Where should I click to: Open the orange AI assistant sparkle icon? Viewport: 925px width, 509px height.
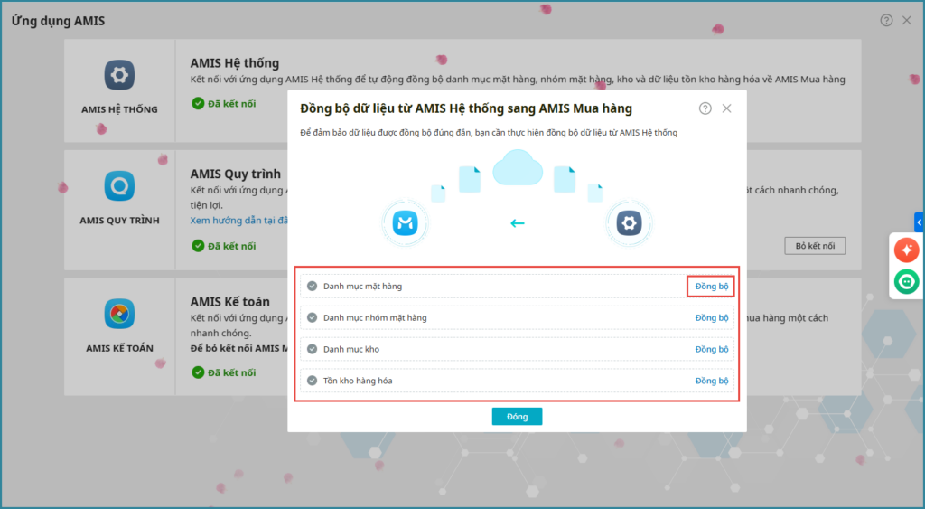pyautogui.click(x=906, y=250)
